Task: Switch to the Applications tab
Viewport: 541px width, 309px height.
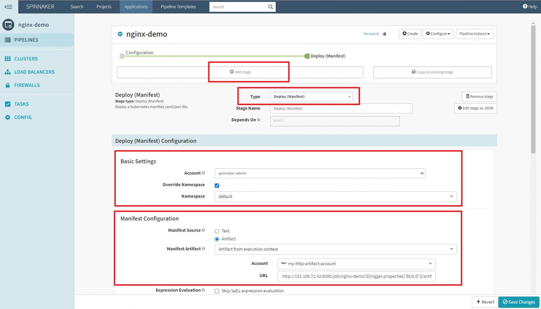Action: coord(136,7)
